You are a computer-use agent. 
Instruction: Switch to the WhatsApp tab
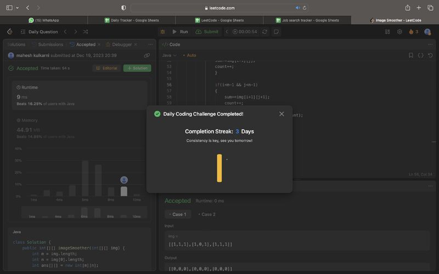(x=44, y=20)
